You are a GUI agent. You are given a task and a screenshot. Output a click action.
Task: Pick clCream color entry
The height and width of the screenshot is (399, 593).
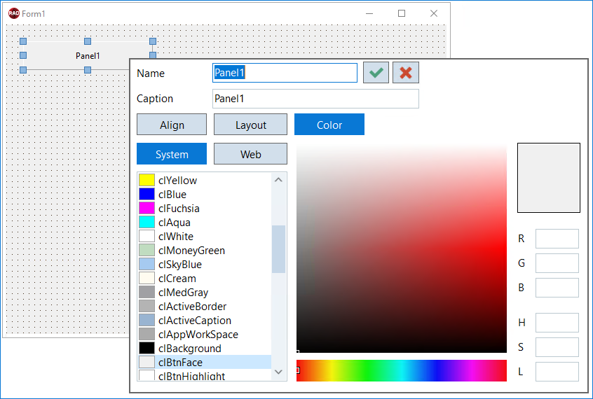point(205,278)
